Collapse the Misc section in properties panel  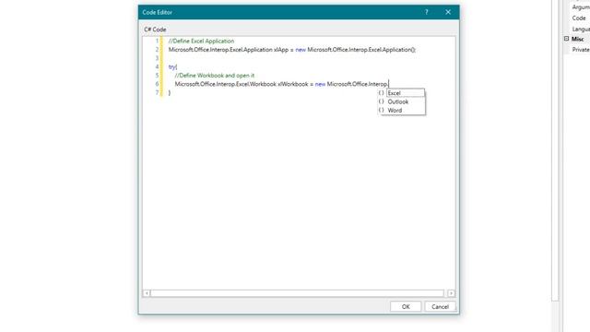coord(566,39)
